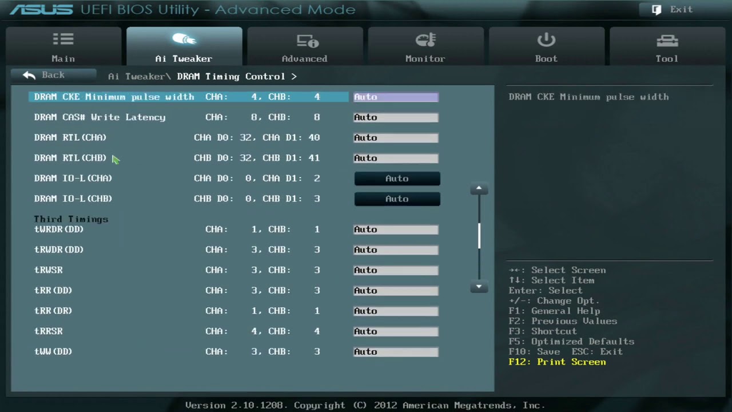The image size is (732, 412).
Task: Click the Exit button text
Action: [681, 10]
